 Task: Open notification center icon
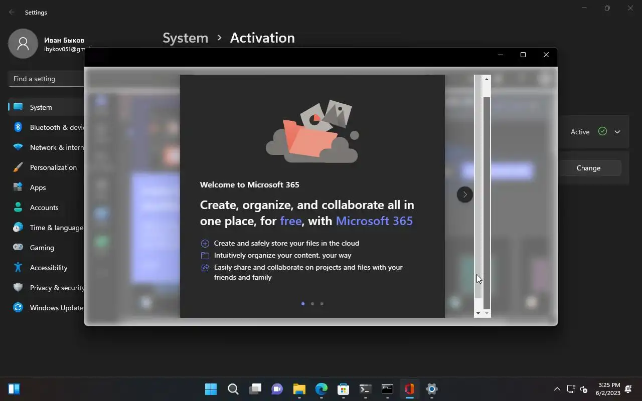point(628,389)
